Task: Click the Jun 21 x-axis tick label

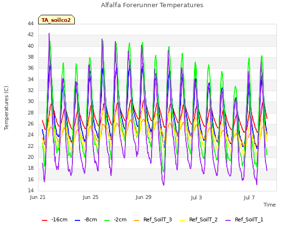Action: pos(38,197)
